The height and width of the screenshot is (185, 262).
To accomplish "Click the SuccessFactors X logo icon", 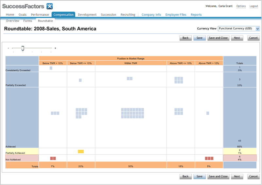I will coord(49,6).
